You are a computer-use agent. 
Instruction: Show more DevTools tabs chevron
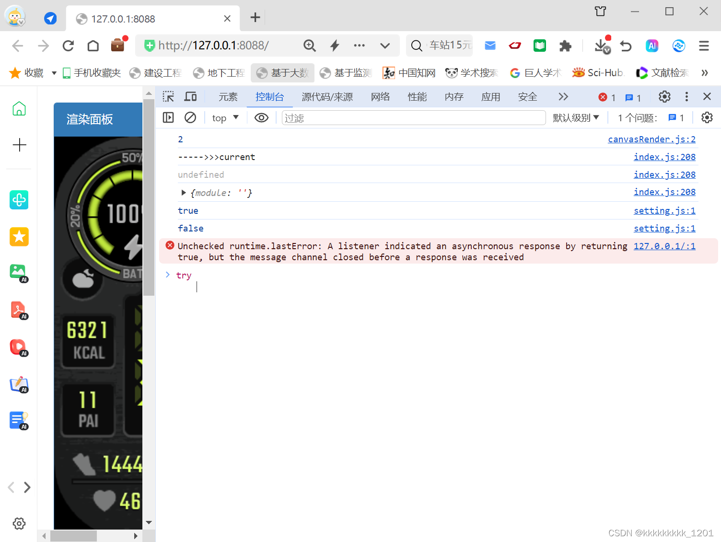pos(563,97)
